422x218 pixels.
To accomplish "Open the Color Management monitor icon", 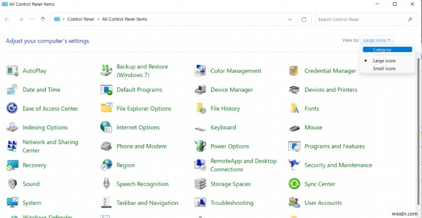I will click(x=200, y=71).
